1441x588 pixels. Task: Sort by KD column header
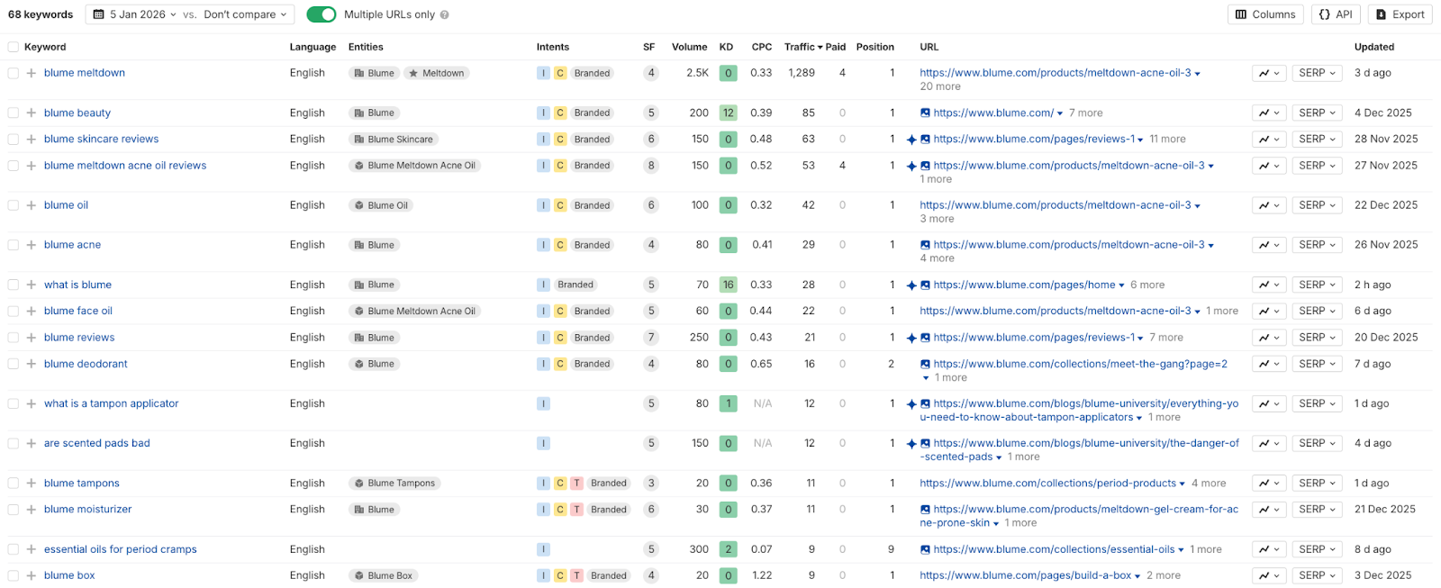coord(726,47)
